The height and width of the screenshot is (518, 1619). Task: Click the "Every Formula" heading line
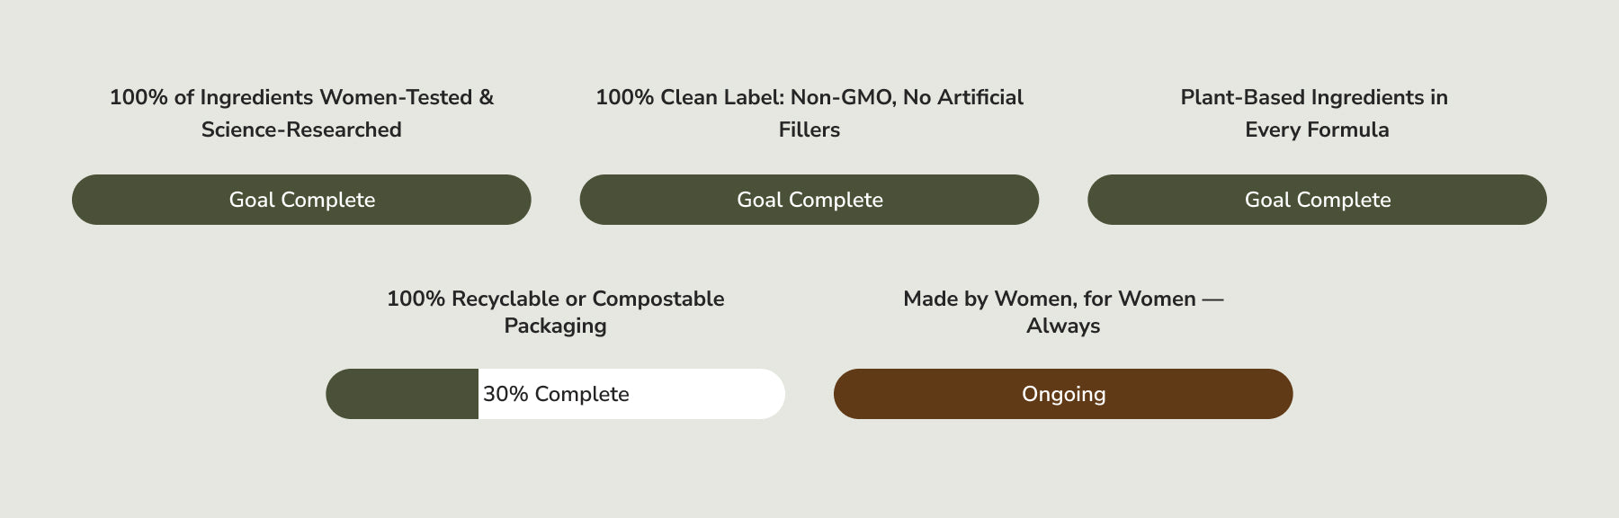tap(1317, 129)
